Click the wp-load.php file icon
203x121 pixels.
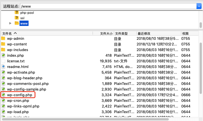(3, 112)
